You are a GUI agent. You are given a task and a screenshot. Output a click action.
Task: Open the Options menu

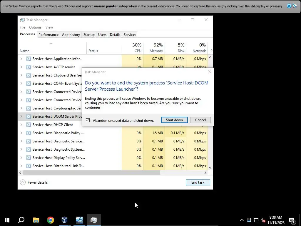pos(35,27)
